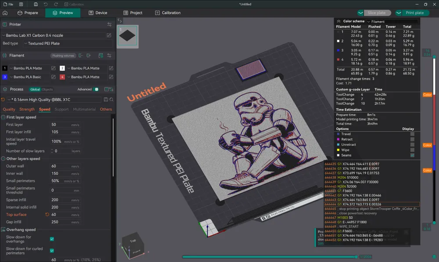The width and height of the screenshot is (439, 262).
Task: Open the File menu
Action: tap(8, 4)
